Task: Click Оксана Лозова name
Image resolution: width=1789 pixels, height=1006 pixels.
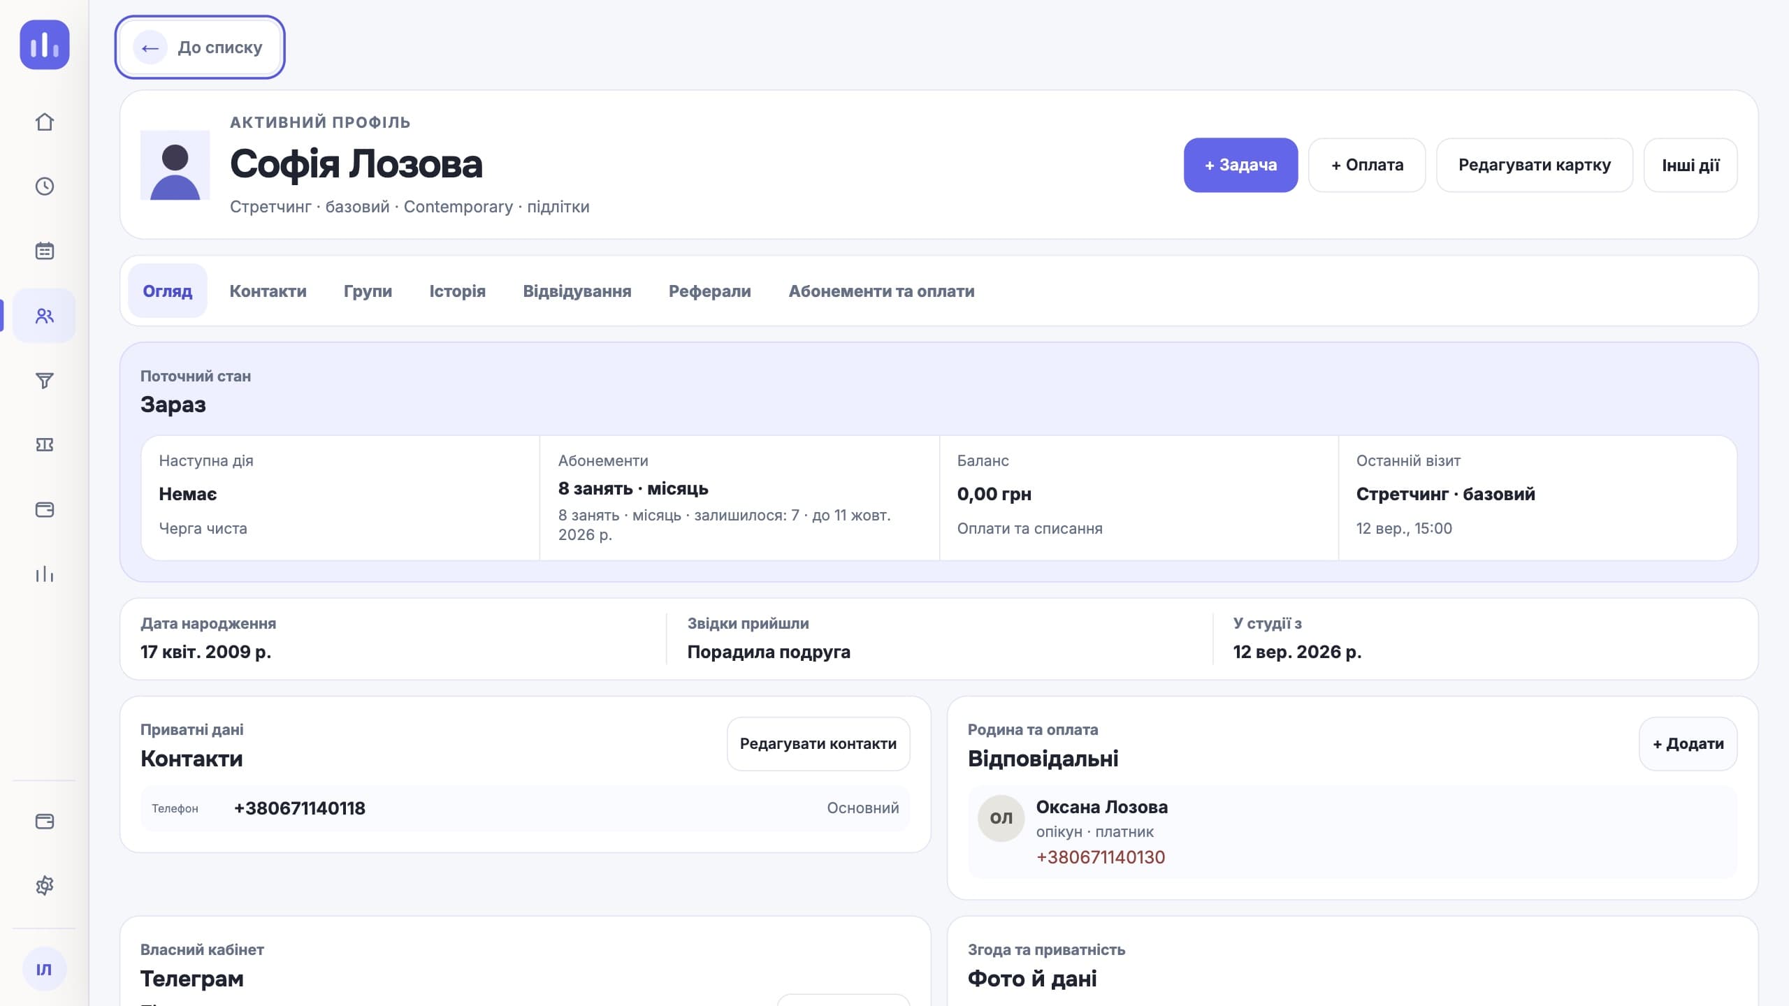Action: [1101, 807]
